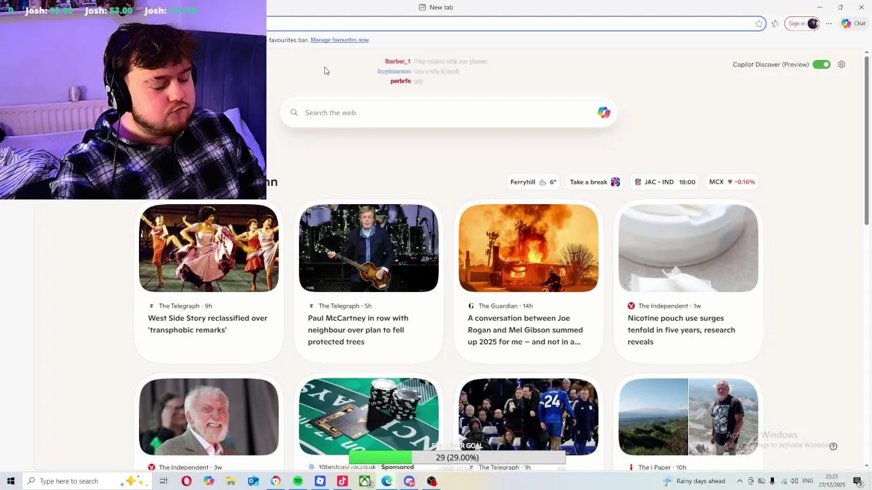Open Joe Rogan and Mel Gibson conversation headline
Image resolution: width=872 pixels, height=490 pixels.
coord(525,330)
